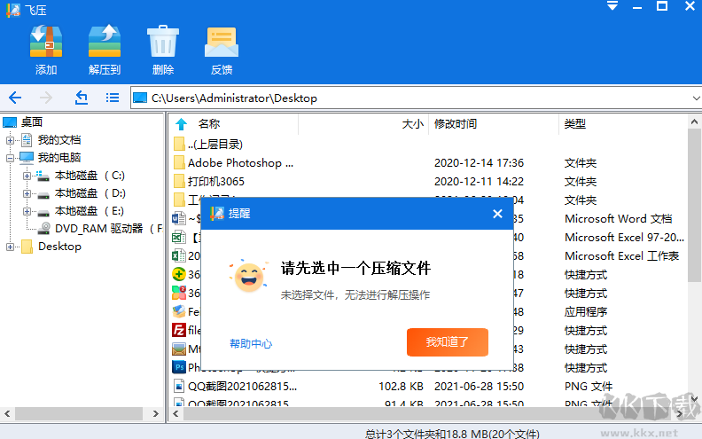The width and height of the screenshot is (702, 439).
Task: Sort files by 修改时间 column
Action: click(456, 124)
